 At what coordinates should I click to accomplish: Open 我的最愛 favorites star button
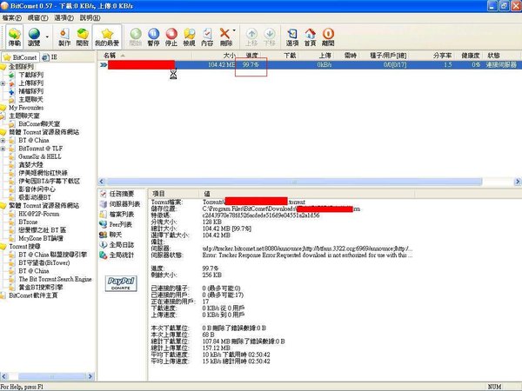pos(107,36)
